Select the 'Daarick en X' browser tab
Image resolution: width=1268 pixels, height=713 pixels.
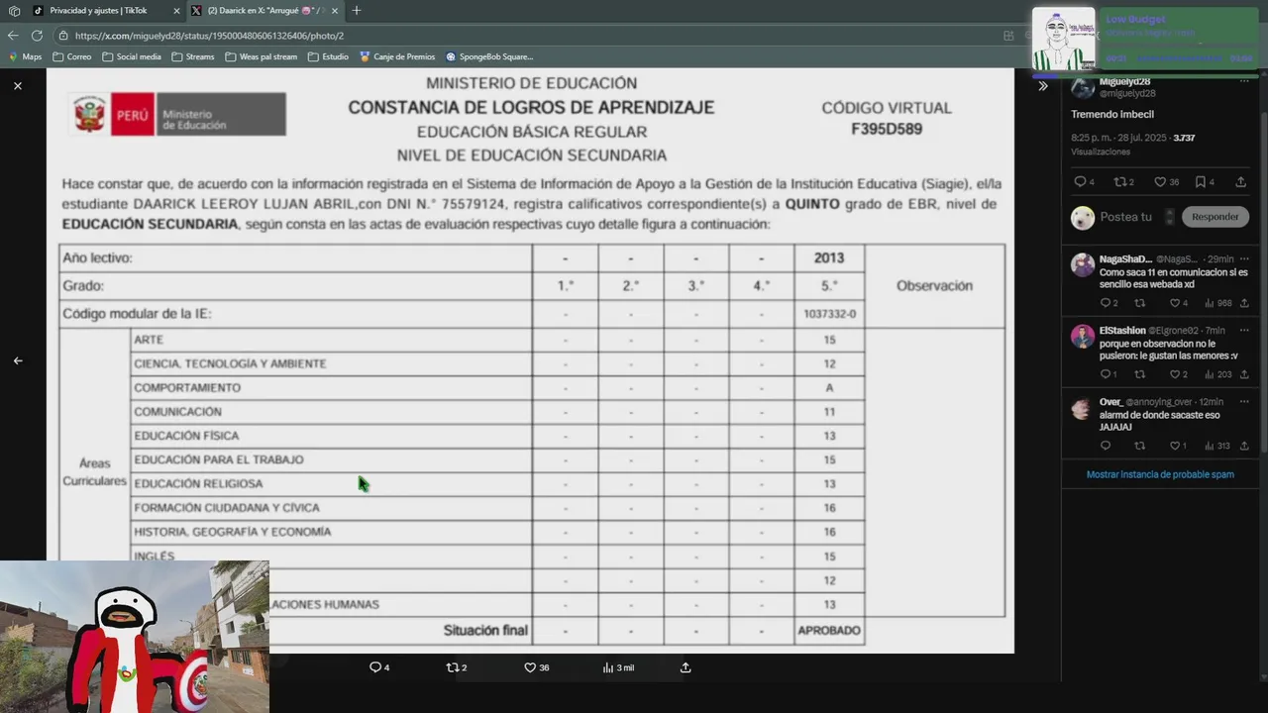(x=264, y=11)
